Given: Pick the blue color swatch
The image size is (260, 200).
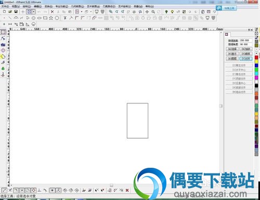Looking at the screenshot, I should click(x=256, y=65).
